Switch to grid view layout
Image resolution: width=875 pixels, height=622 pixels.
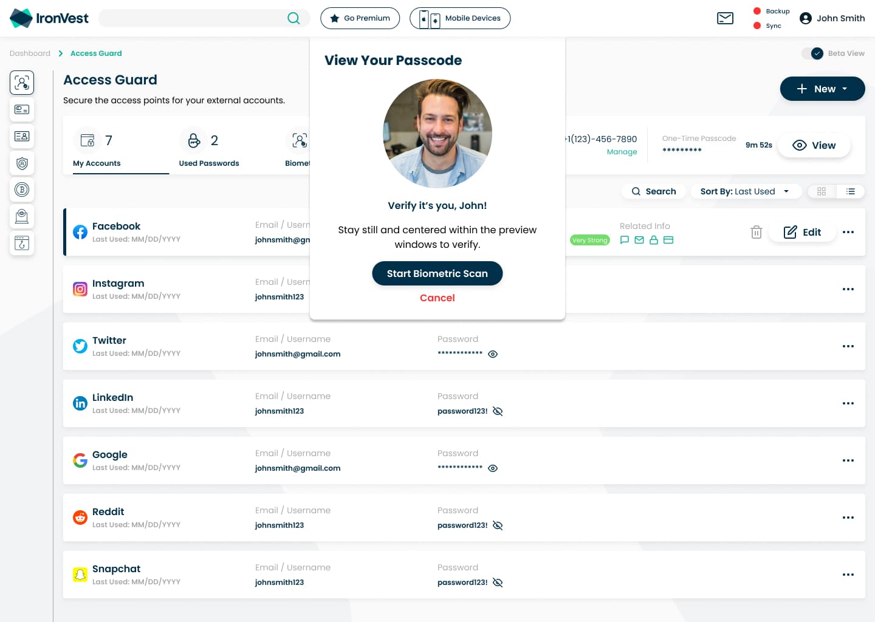(822, 191)
